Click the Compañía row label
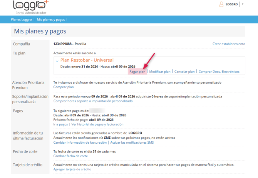258x178 pixels. point(22,44)
